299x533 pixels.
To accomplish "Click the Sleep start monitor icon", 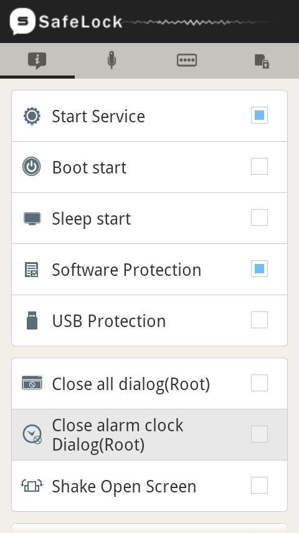I will pyautogui.click(x=32, y=218).
